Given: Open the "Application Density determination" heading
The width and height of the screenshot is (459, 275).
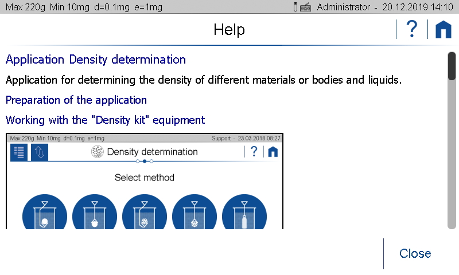Looking at the screenshot, I should click(96, 60).
